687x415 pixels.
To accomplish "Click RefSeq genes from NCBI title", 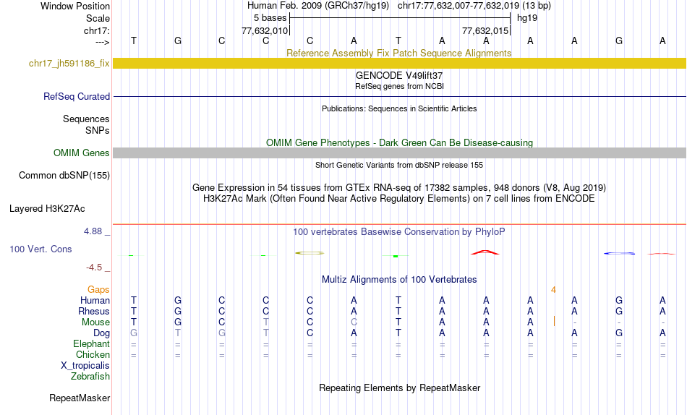I will pos(399,86).
